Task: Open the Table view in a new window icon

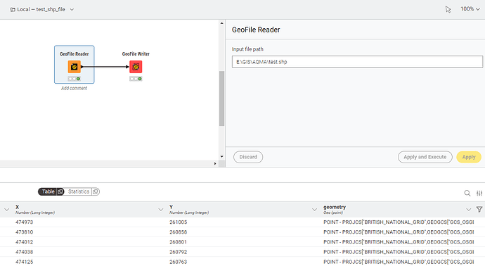Action: [60, 191]
